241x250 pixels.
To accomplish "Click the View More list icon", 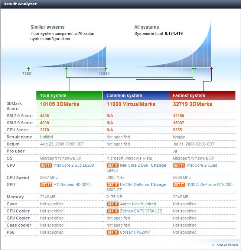I will (213, 244).
